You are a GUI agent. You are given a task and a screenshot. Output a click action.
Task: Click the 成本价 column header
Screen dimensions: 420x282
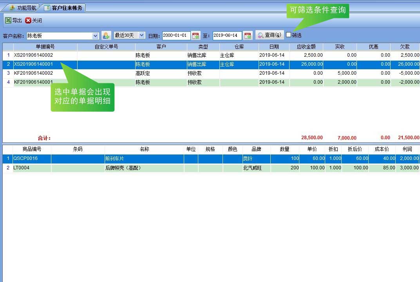click(x=382, y=149)
